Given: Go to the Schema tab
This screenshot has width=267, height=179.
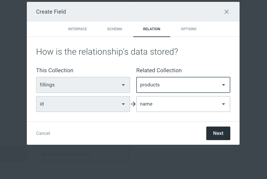Looking at the screenshot, I should (115, 29).
